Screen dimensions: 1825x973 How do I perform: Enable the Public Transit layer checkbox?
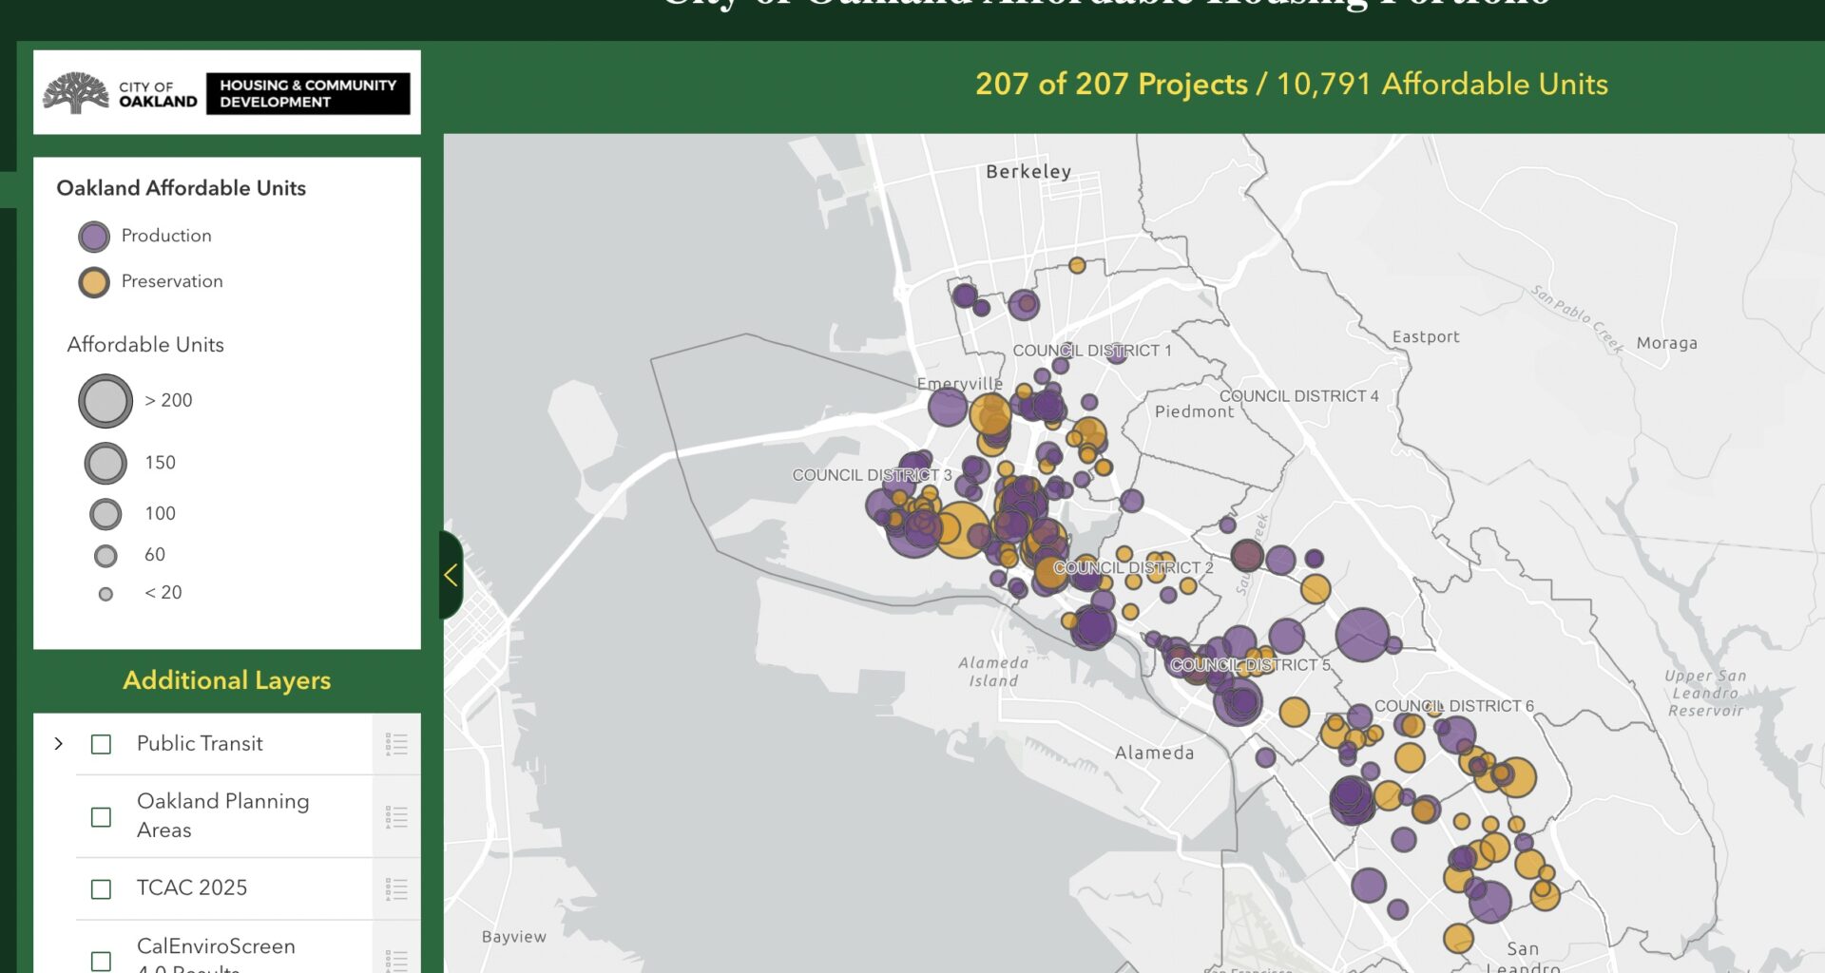click(x=101, y=744)
